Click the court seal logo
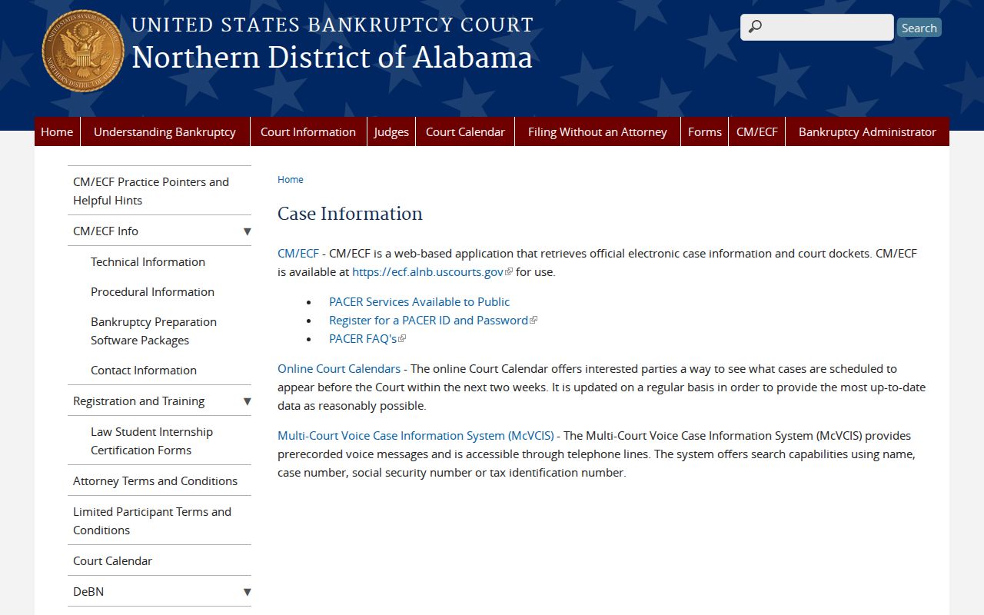The image size is (984, 615). click(83, 51)
